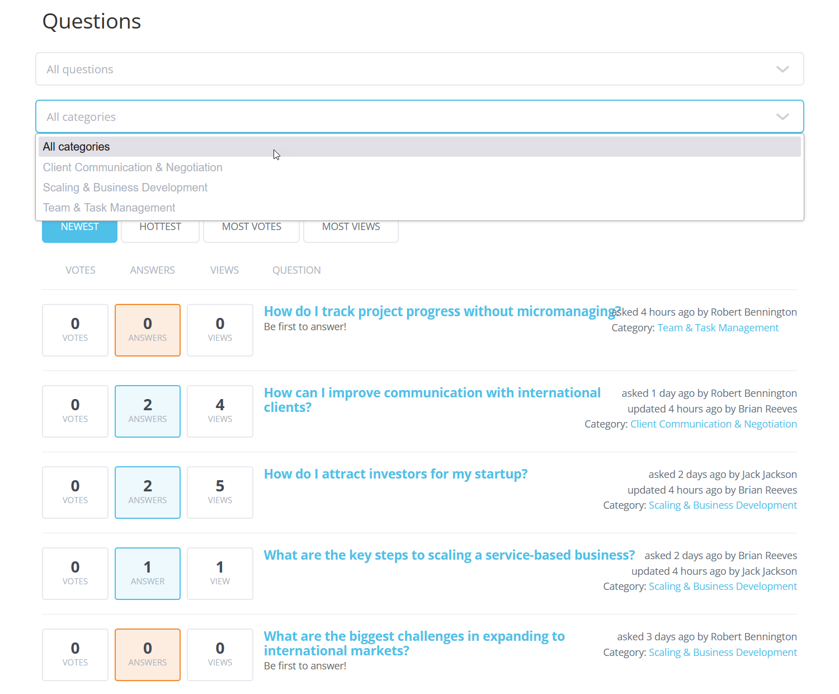Click 2 answers box for international clients question
Screen dimensions: 839x694
pyautogui.click(x=148, y=411)
